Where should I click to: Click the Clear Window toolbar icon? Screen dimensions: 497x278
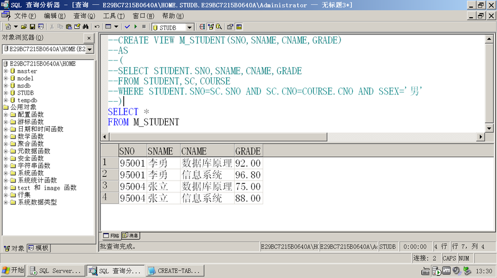77,27
